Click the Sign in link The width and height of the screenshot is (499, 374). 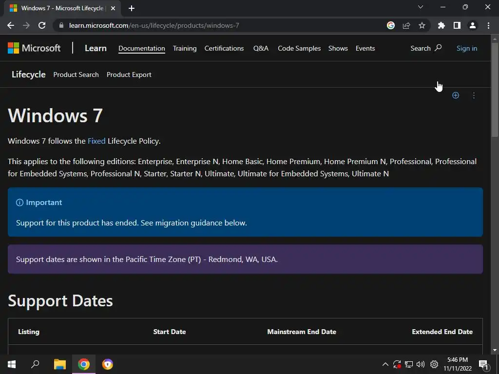tap(466, 48)
